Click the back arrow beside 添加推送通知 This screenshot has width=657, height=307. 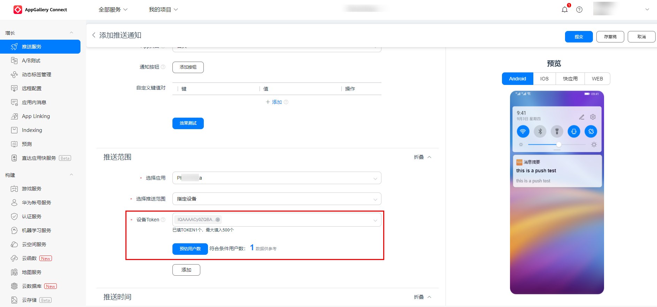point(94,35)
